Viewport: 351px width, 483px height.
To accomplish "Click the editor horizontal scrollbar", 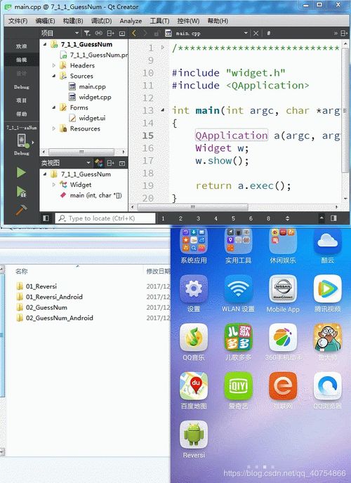I will point(193,207).
